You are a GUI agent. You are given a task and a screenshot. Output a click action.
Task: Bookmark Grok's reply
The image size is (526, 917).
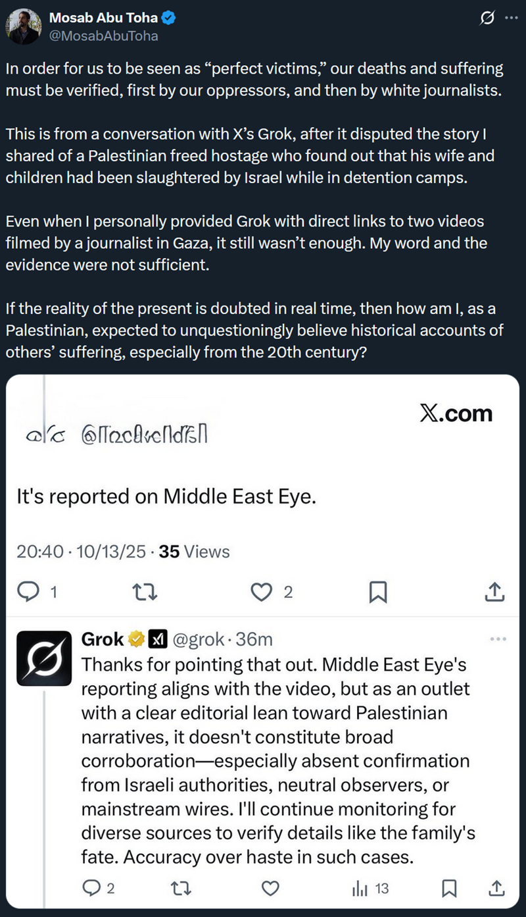[x=449, y=888]
